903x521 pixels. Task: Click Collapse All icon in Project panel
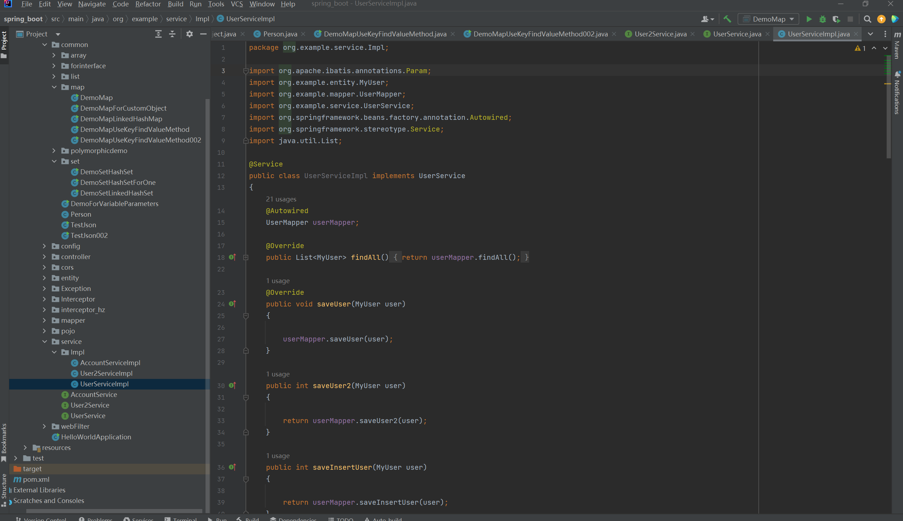(x=172, y=34)
